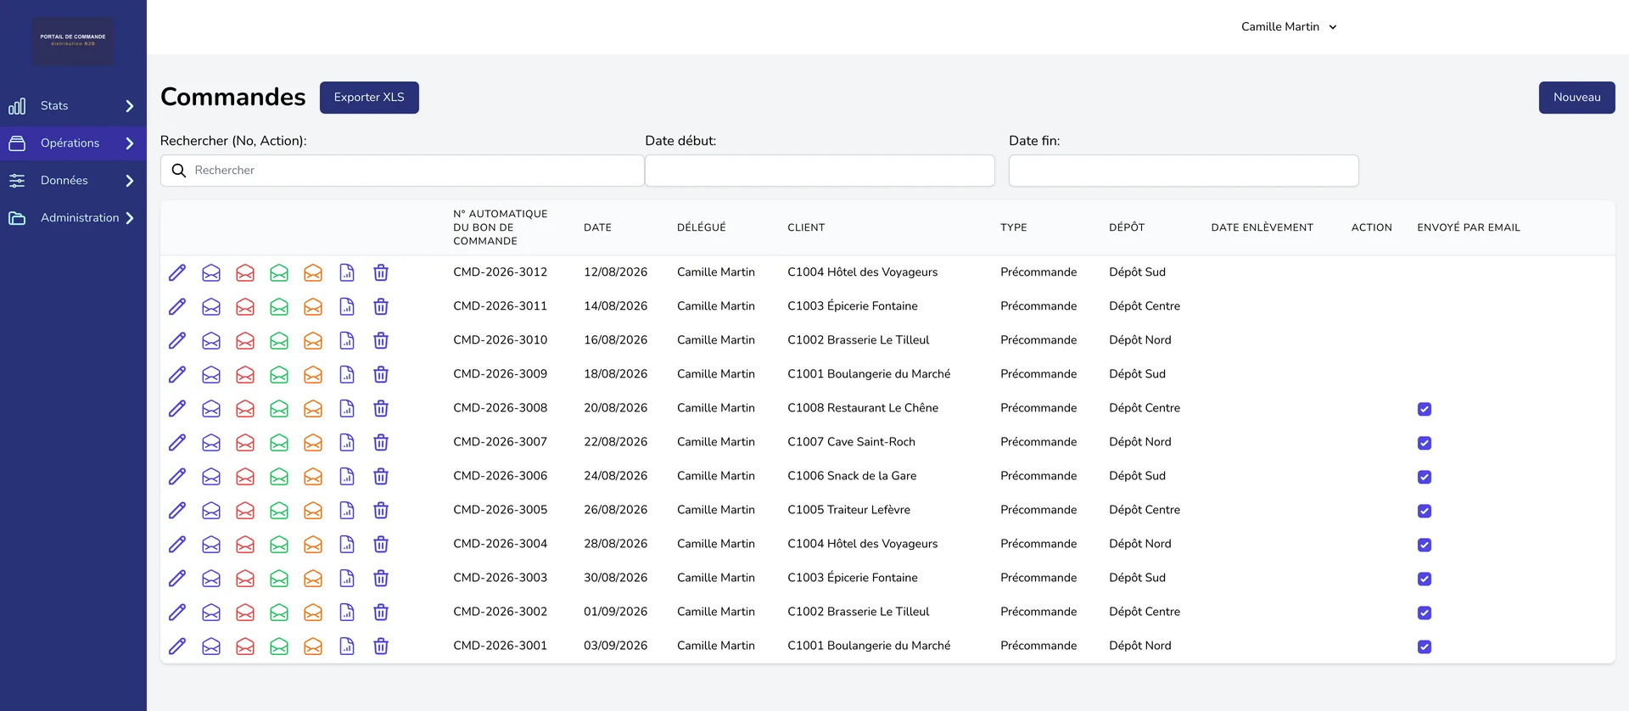The width and height of the screenshot is (1629, 711).
Task: Create a new order with Nouveau
Action: point(1576,98)
